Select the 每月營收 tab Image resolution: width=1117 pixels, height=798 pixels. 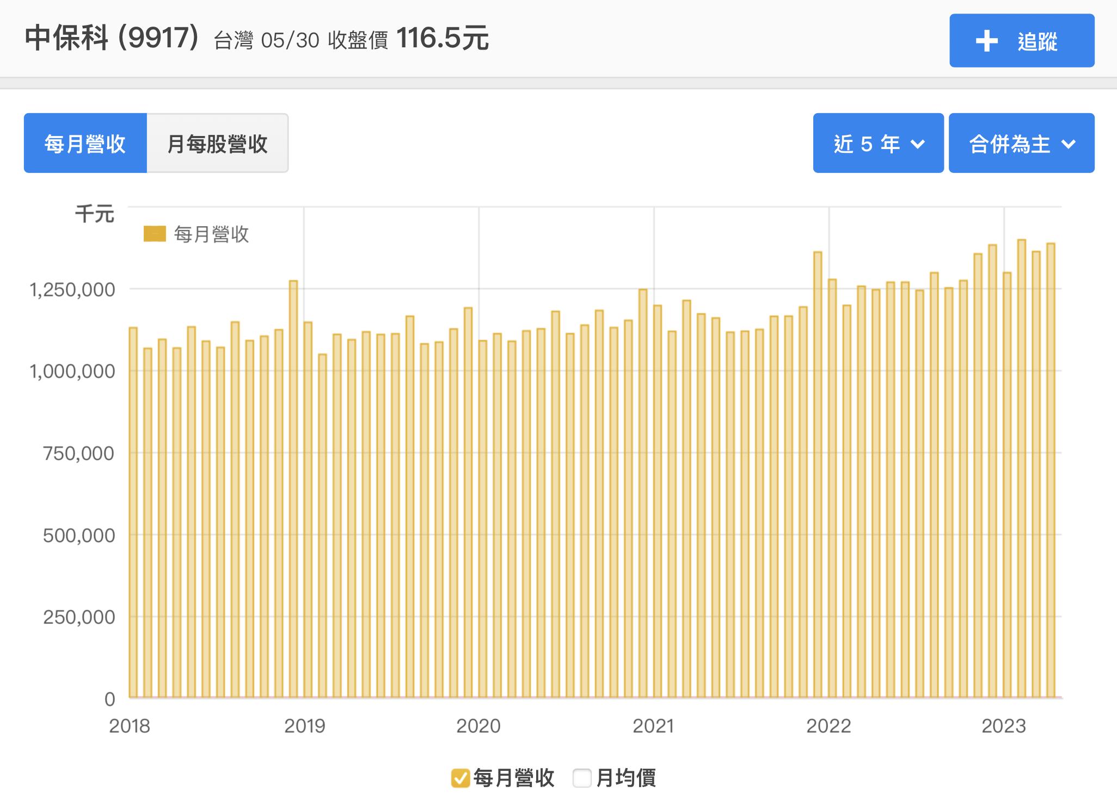(85, 144)
